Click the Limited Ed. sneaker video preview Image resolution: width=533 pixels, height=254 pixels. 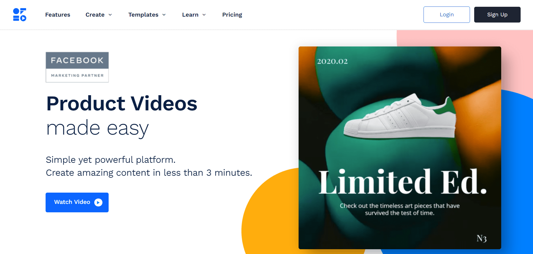point(400,148)
